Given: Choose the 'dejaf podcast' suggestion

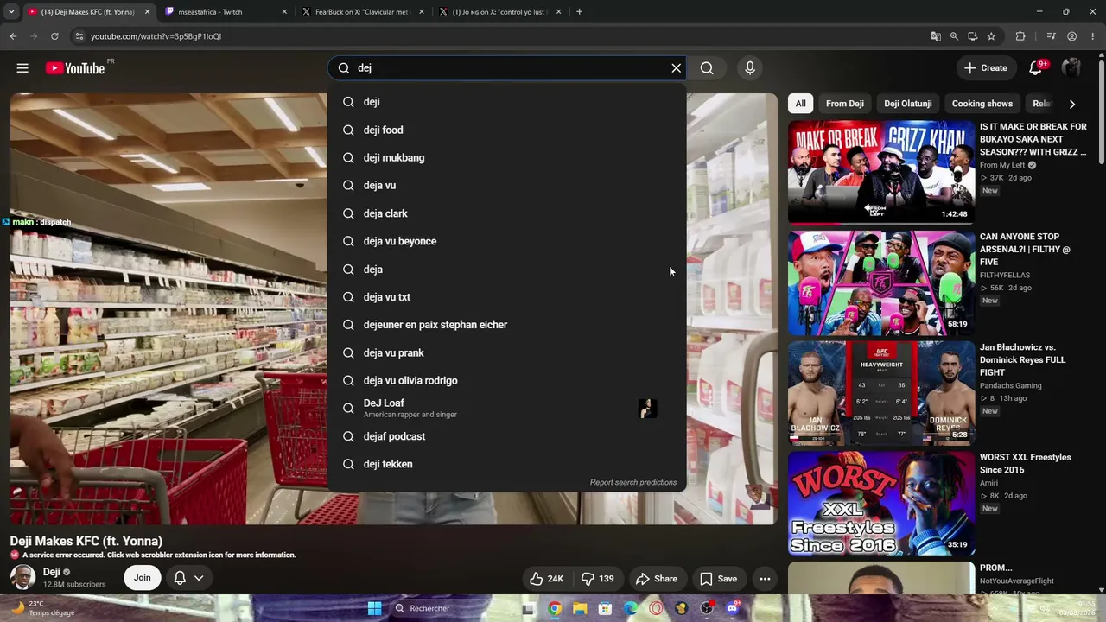Looking at the screenshot, I should coord(507,436).
